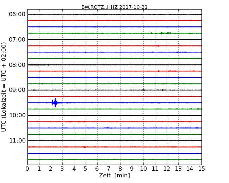
Task: Click x-axis tick label 6
Action: click(97, 169)
